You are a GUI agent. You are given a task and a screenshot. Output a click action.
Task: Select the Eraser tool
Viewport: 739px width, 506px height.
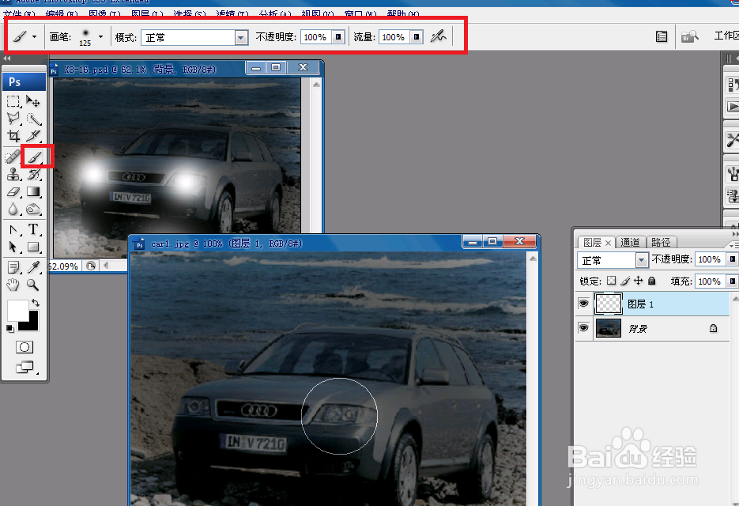[13, 191]
